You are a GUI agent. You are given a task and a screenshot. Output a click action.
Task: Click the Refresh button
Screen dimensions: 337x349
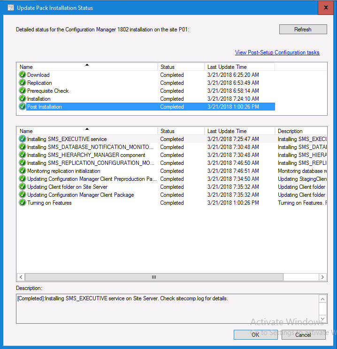tap(303, 30)
